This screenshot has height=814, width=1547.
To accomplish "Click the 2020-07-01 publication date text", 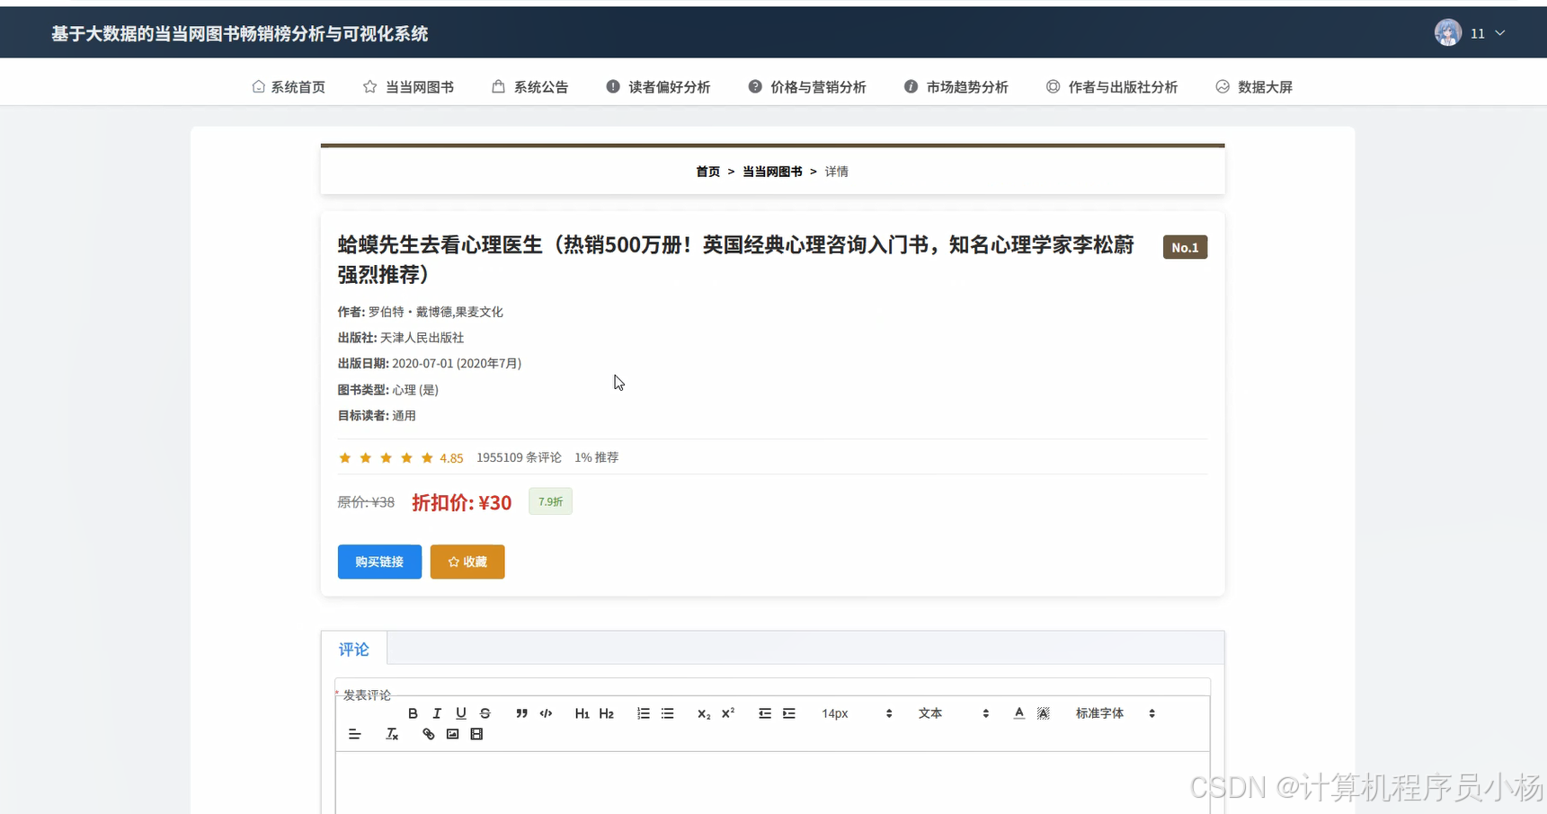I will click(x=457, y=363).
